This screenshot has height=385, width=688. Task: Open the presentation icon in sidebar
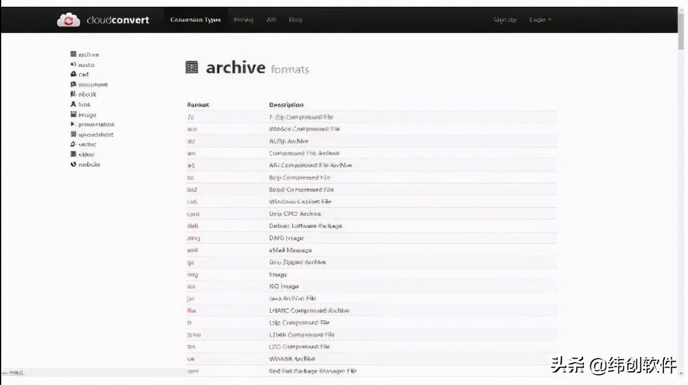coord(73,125)
